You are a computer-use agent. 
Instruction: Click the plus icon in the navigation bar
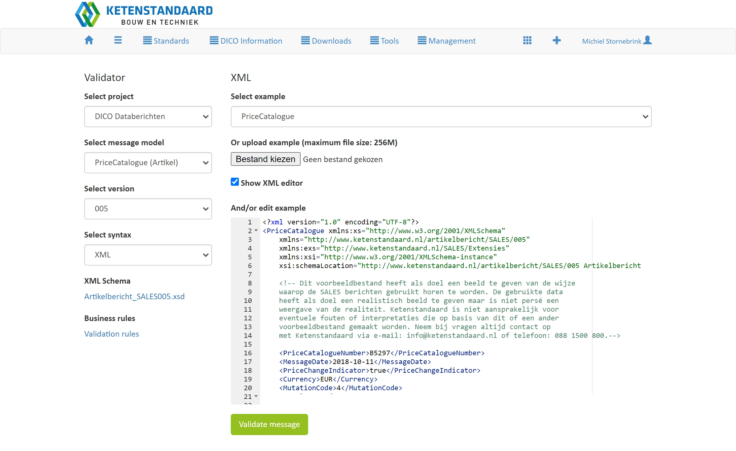[x=557, y=40]
